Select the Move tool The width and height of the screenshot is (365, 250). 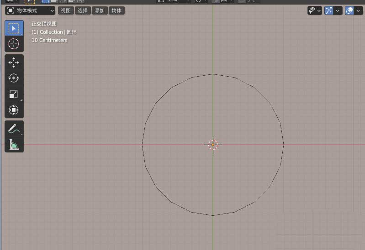(14, 62)
